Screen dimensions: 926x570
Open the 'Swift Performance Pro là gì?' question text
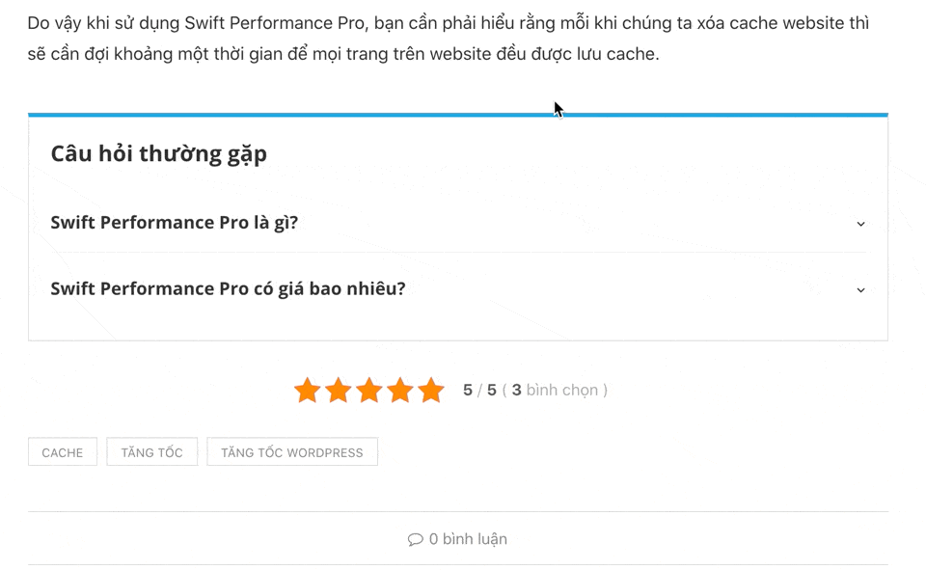click(175, 223)
